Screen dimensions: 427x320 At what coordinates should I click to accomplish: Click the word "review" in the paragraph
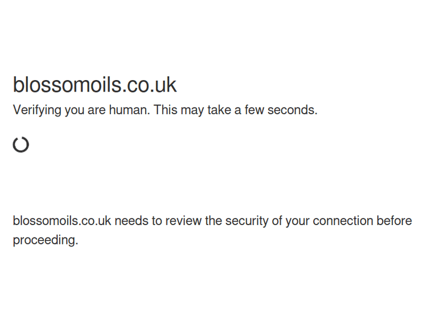click(x=183, y=221)
